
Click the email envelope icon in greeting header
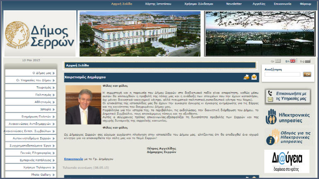tap(254, 77)
